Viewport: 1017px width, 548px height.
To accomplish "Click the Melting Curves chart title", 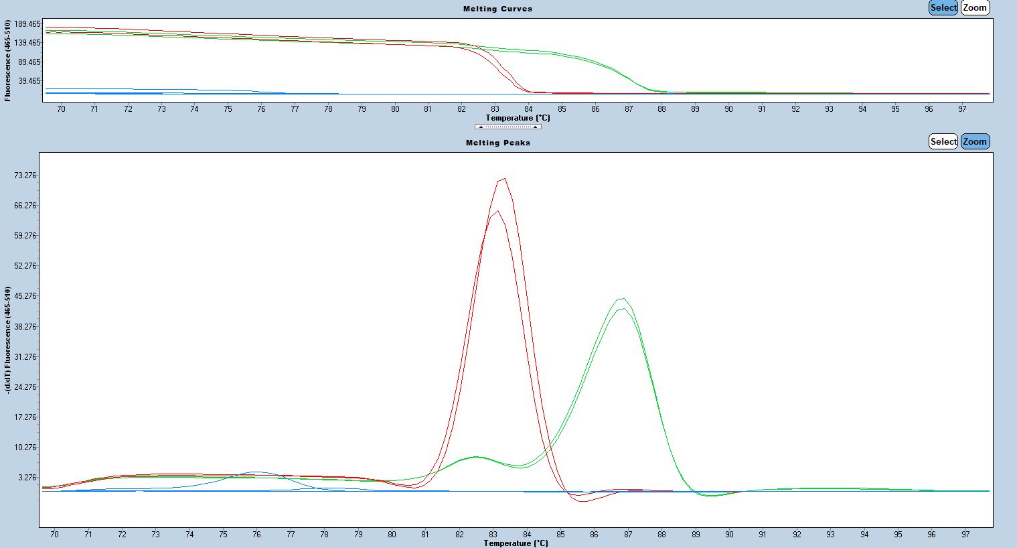I will coord(497,9).
